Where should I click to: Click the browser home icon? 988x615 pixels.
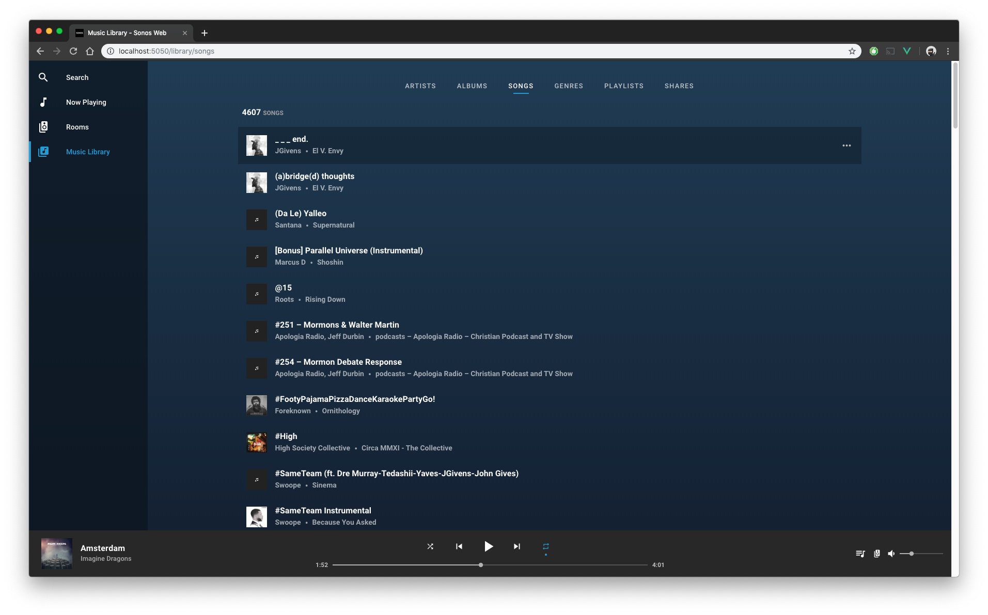pyautogui.click(x=90, y=51)
